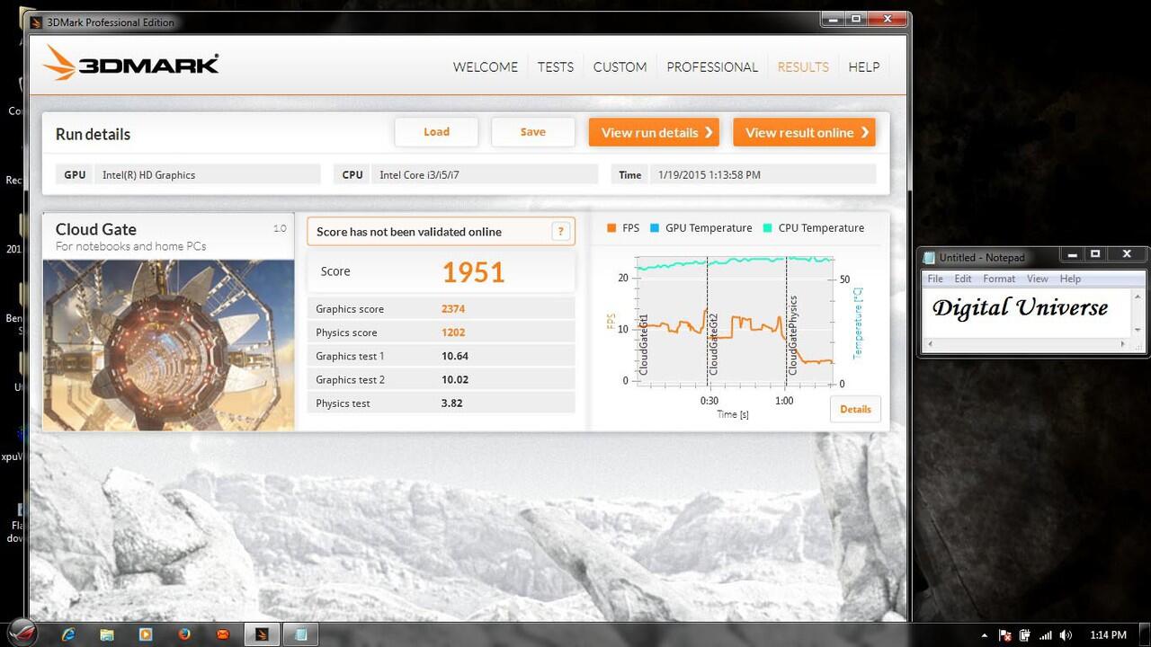This screenshot has height=647, width=1151.
Task: Click the CloudGateGt1 chart label
Action: [x=644, y=344]
